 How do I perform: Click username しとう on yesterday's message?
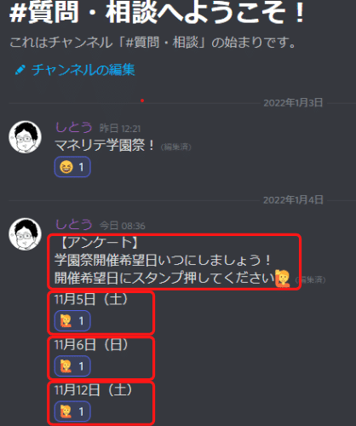point(74,128)
